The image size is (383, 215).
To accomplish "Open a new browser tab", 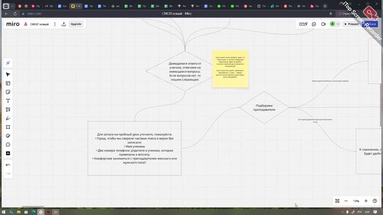I will (325, 6).
